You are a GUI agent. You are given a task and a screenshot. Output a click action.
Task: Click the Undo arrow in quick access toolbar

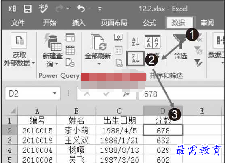[81, 9]
